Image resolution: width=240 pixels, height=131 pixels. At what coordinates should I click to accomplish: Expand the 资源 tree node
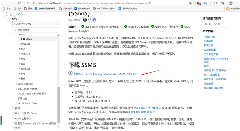pyautogui.click(x=22, y=78)
